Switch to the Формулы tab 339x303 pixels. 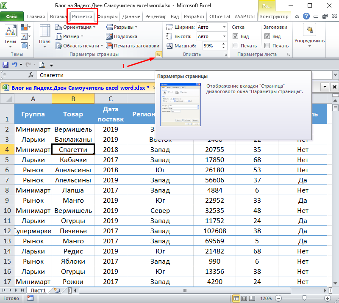click(108, 17)
